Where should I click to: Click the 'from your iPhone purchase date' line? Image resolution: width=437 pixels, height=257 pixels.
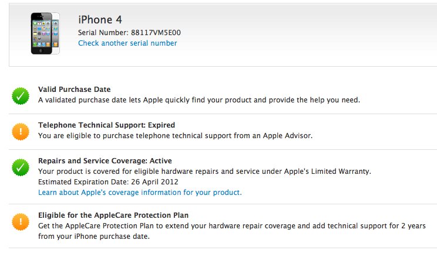(94, 236)
